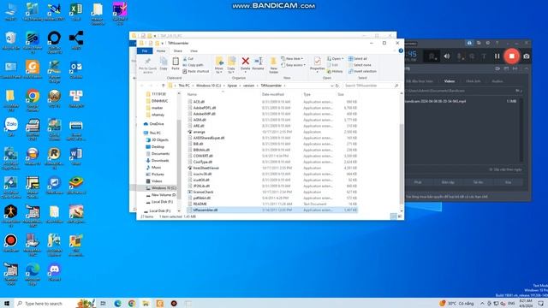Open Microsoft Edge in the taskbar

pos(118,303)
